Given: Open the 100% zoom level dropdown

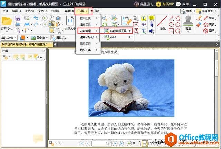Looking at the screenshot, I should click(16, 37).
